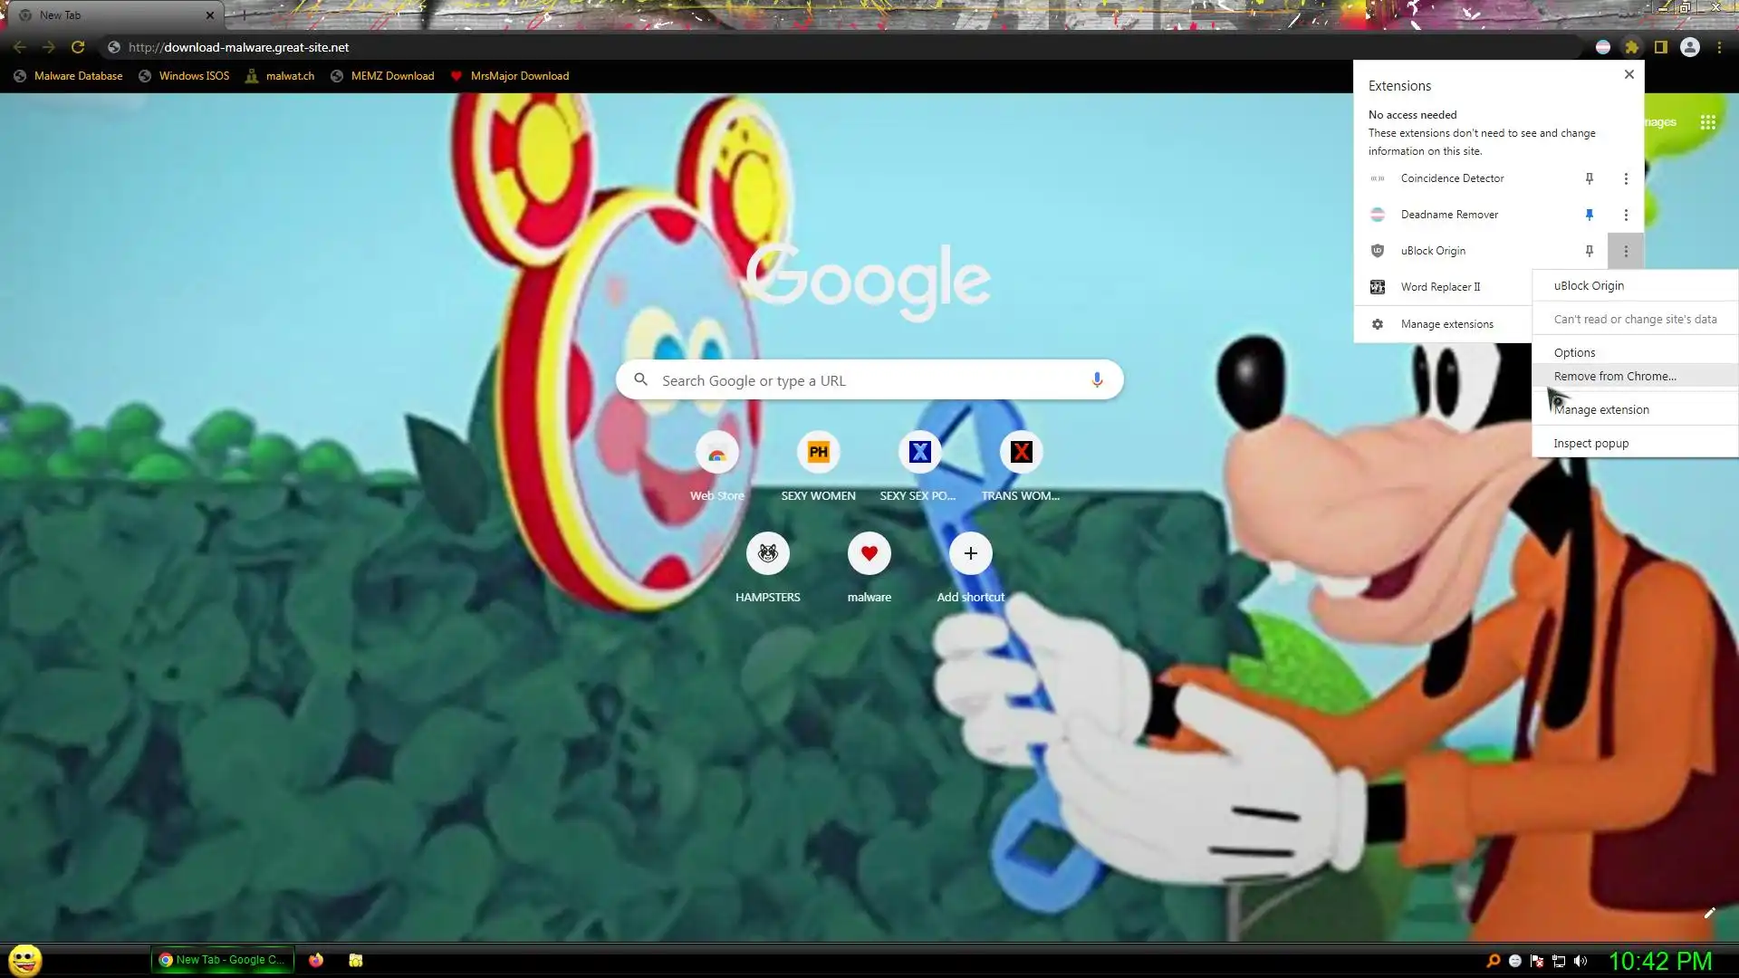The width and height of the screenshot is (1739, 978).
Task: Open the Google apps grid icon
Action: 1707,122
